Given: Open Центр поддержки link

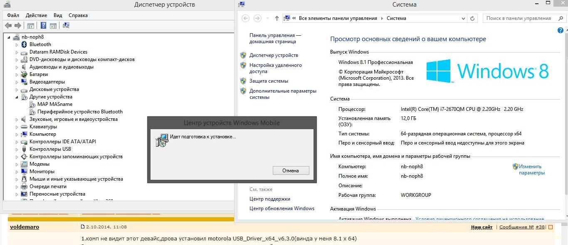Looking at the screenshot, I should [x=270, y=199].
